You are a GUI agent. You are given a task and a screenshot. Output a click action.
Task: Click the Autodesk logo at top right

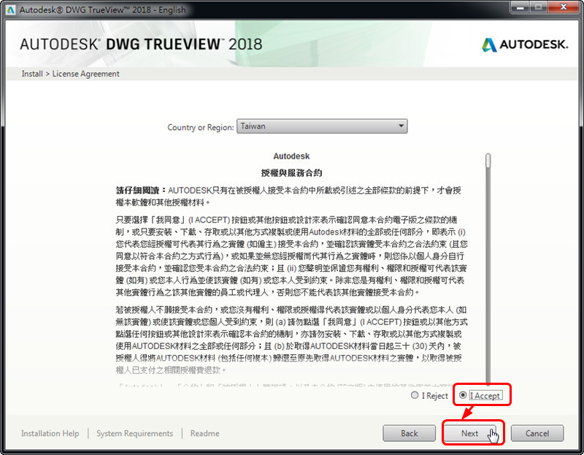525,45
